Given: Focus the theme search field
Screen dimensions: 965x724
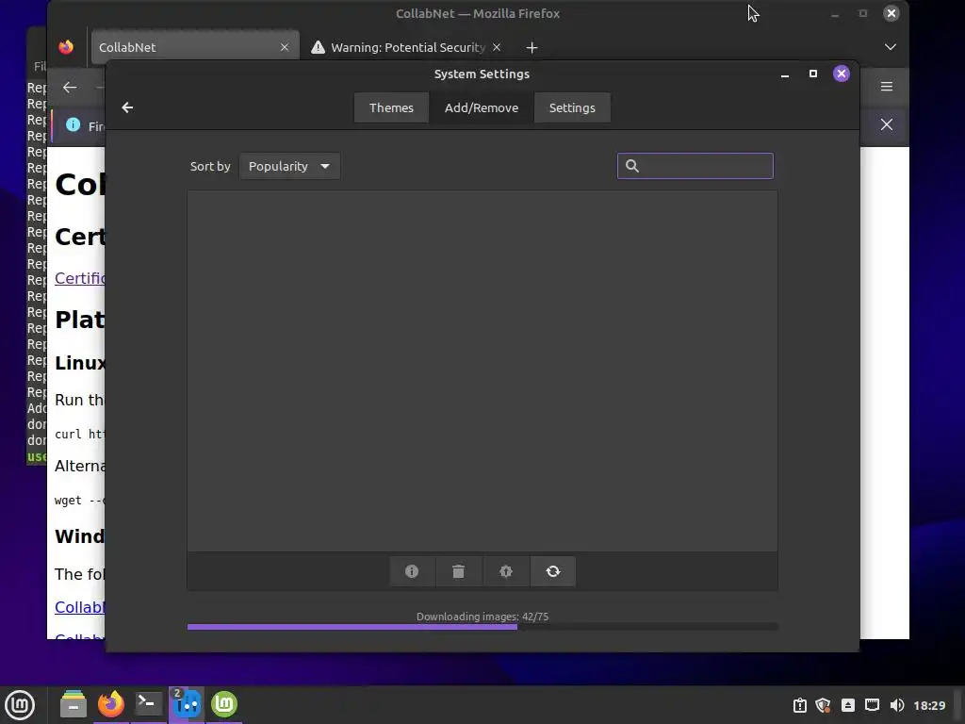Looking at the screenshot, I should click(x=695, y=166).
